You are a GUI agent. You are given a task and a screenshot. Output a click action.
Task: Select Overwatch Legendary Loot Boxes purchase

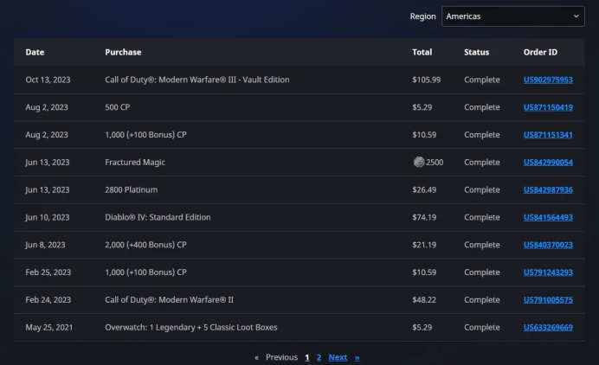tap(191, 327)
